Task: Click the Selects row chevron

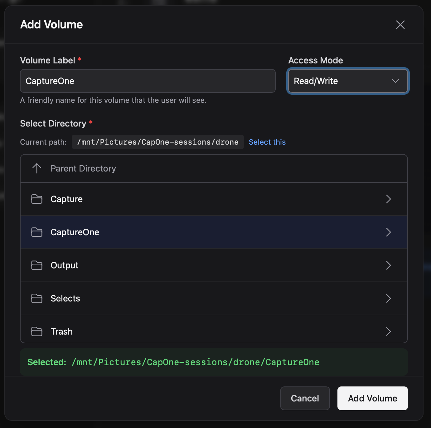Action: coord(389,298)
